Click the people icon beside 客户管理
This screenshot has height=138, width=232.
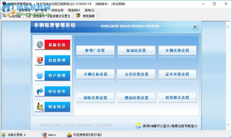tap(40, 75)
